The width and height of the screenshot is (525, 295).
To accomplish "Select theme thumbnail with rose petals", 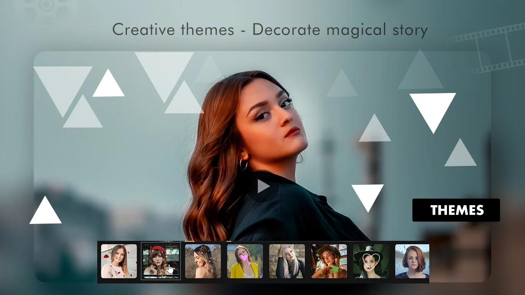I will 119,261.
